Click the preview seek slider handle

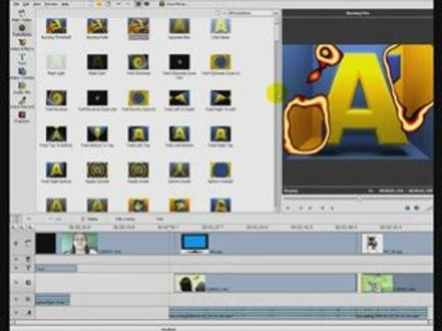point(358,199)
